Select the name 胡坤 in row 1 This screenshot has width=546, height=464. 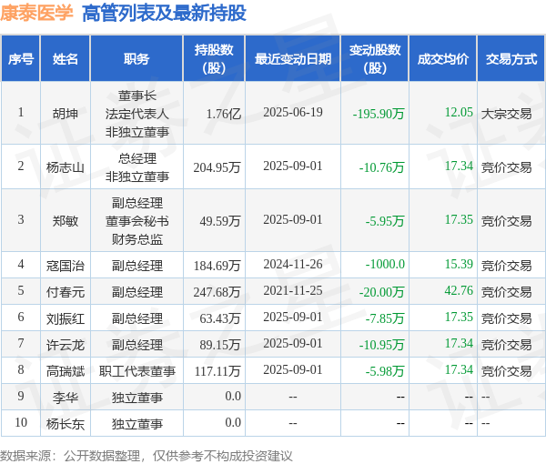coord(66,114)
